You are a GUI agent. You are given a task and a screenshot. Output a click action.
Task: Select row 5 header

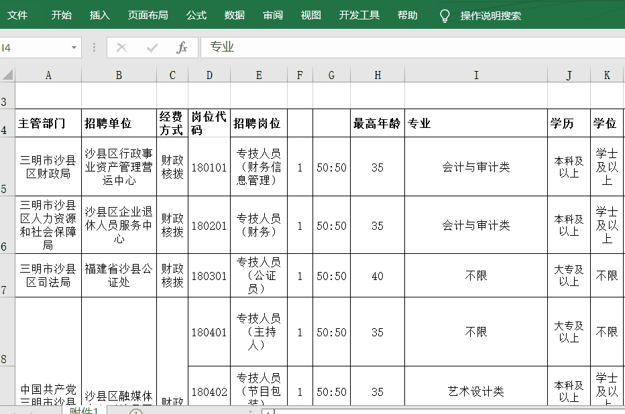pyautogui.click(x=7, y=166)
